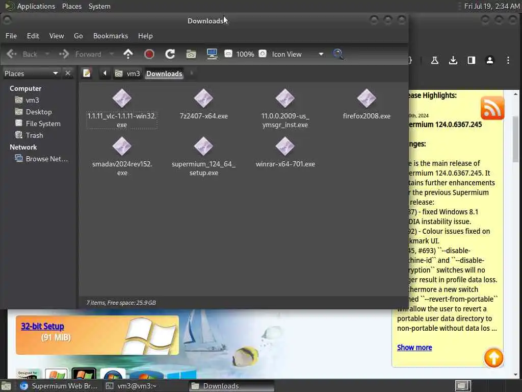Click the show desktop icon in taskbar

pos(6,386)
